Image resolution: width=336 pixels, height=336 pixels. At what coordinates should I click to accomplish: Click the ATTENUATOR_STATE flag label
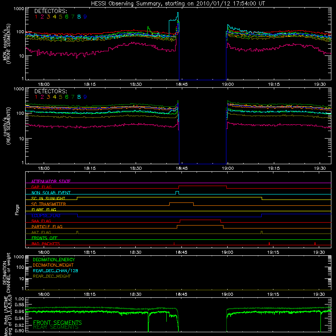point(51,181)
